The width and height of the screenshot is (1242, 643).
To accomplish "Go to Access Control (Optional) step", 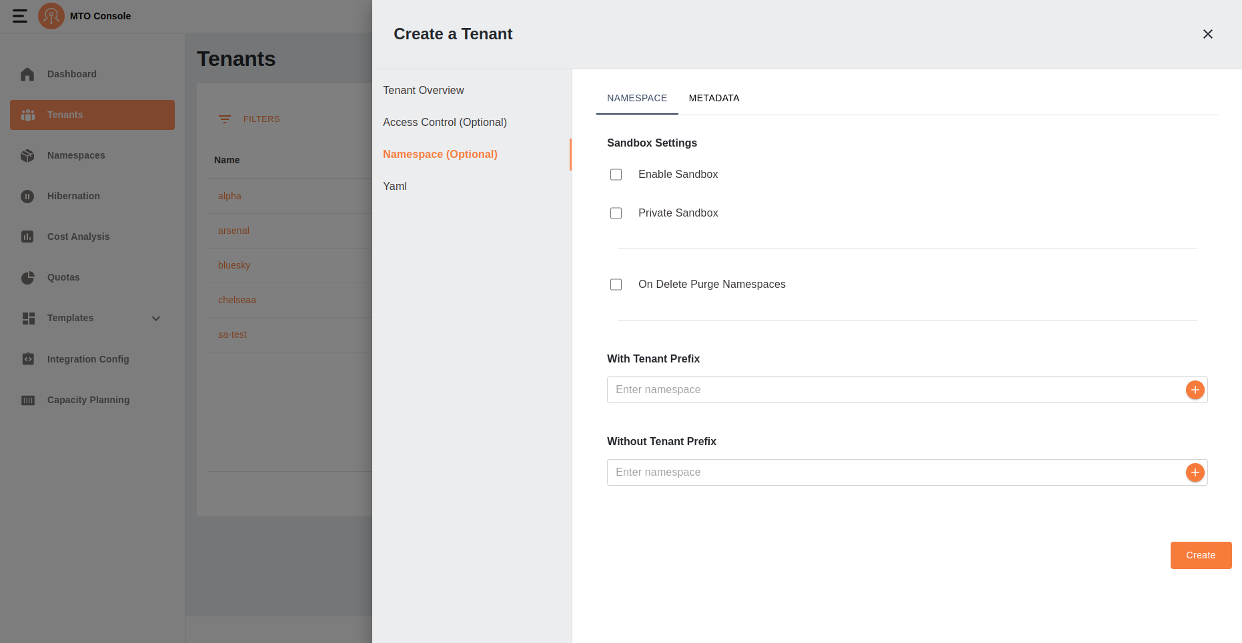I will point(445,122).
